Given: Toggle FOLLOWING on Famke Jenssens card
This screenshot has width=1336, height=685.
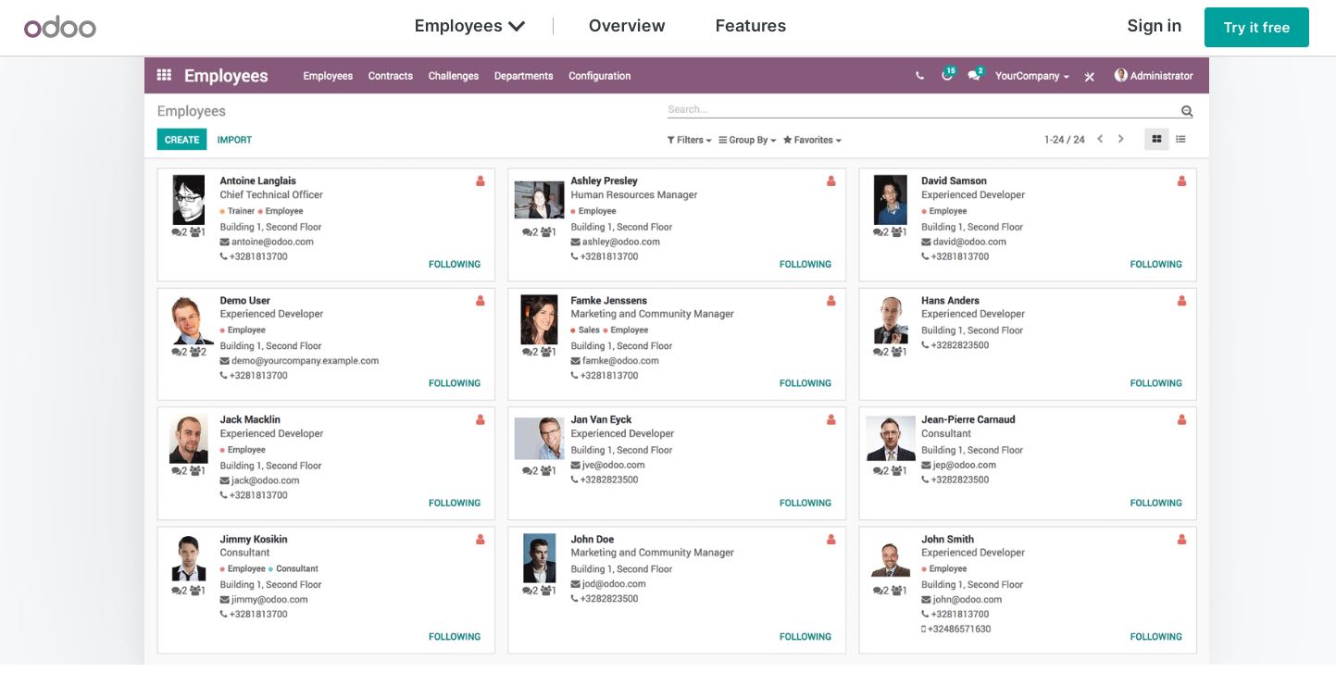Looking at the screenshot, I should tap(805, 383).
